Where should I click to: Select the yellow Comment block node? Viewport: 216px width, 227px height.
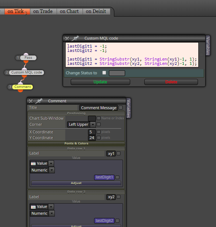coord(22,87)
